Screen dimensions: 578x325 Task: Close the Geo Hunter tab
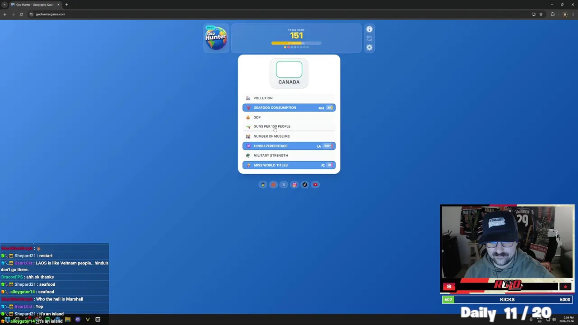pos(58,5)
